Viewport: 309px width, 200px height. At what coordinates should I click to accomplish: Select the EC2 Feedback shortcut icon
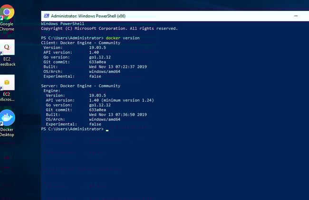click(x=7, y=47)
